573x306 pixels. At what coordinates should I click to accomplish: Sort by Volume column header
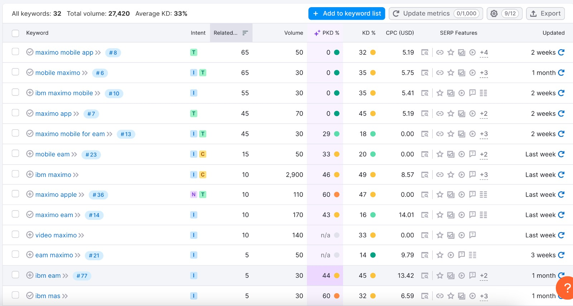tap(294, 33)
